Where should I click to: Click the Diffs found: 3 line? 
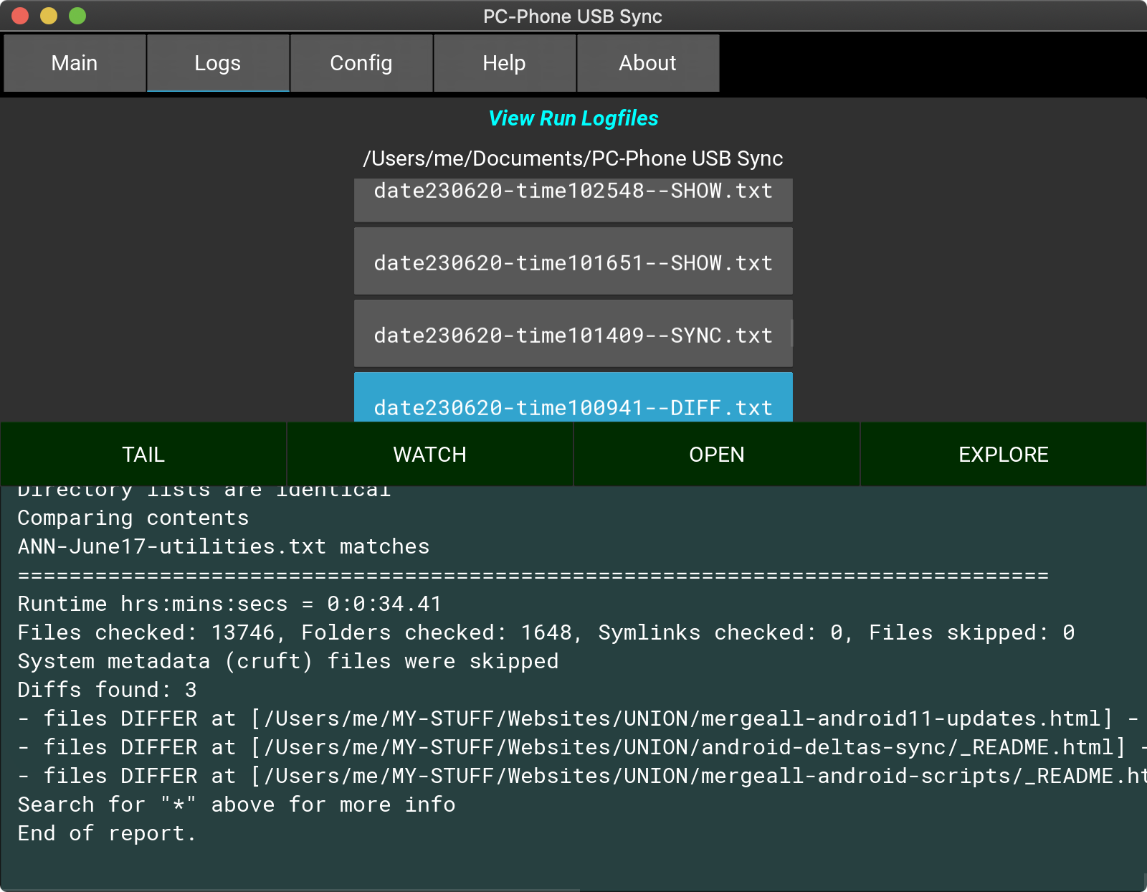click(x=107, y=690)
